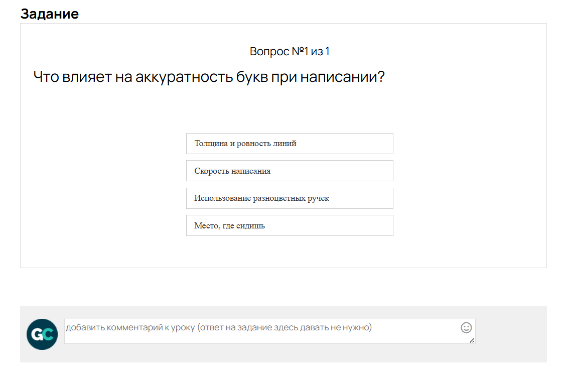Select answer 'Толщина и ровность линий'

[x=290, y=144]
